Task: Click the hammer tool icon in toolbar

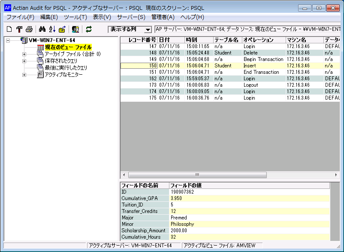Action: click(x=19, y=29)
